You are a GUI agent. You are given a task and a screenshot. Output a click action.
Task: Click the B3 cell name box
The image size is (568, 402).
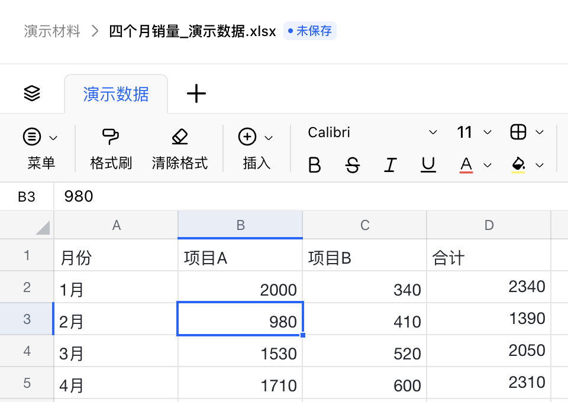(x=27, y=196)
